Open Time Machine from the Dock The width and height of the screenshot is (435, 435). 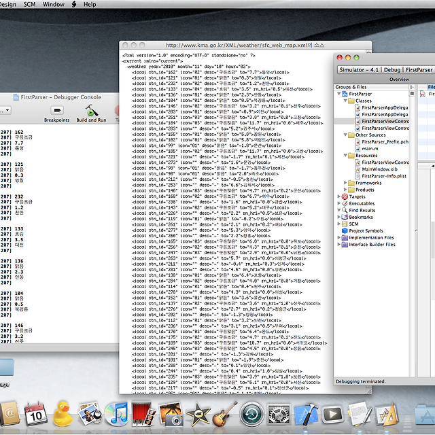(x=252, y=413)
